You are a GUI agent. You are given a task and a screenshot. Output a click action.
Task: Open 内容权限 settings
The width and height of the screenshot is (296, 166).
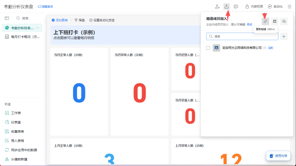coord(254,6)
